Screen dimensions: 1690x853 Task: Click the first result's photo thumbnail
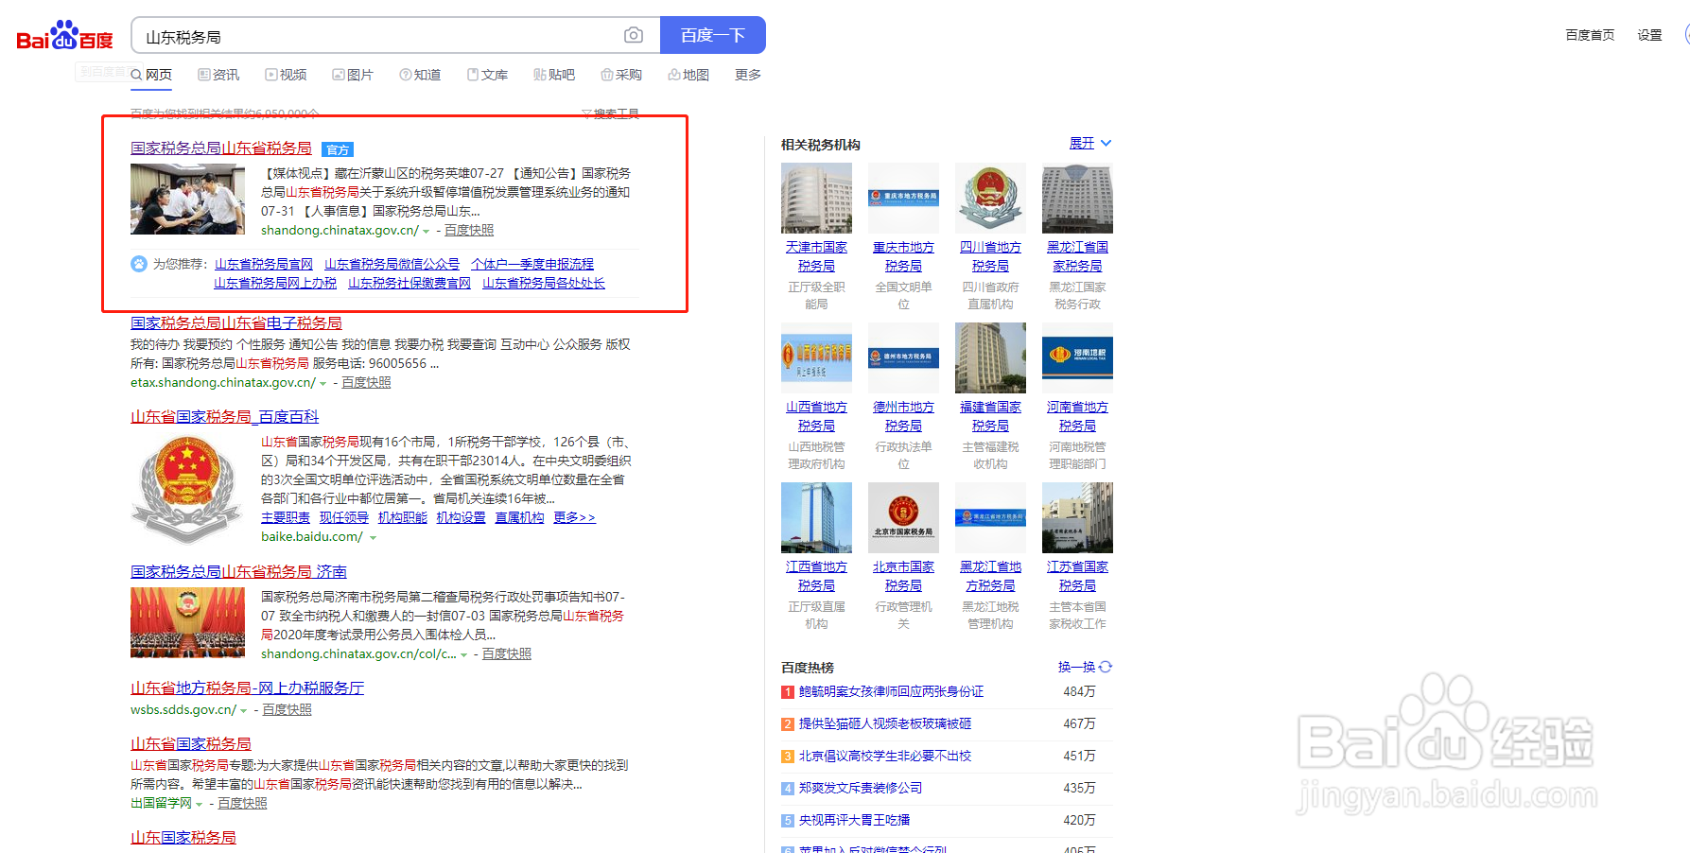(187, 199)
